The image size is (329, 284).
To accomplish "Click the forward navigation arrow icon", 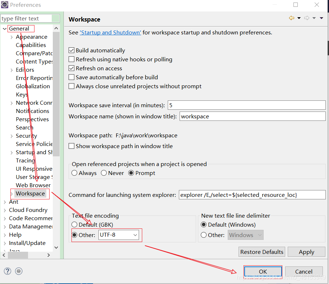I will pyautogui.click(x=307, y=18).
